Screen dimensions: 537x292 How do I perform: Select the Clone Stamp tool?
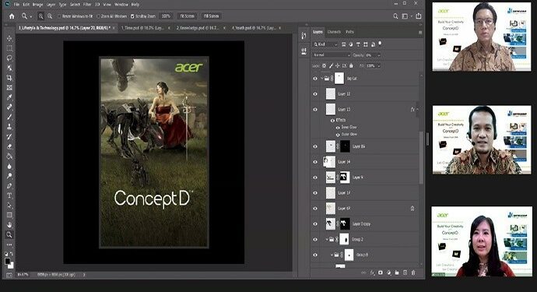[x=9, y=127]
